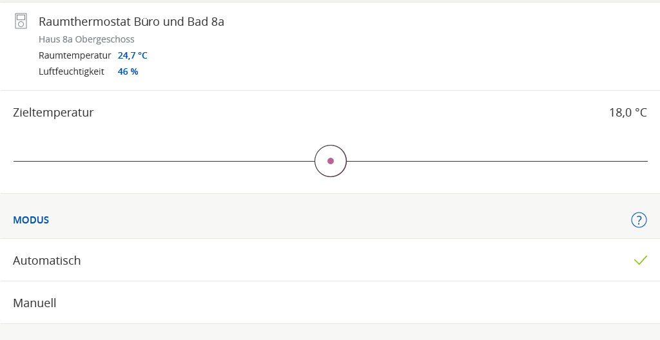Click the room thermostat device icon

click(x=21, y=21)
